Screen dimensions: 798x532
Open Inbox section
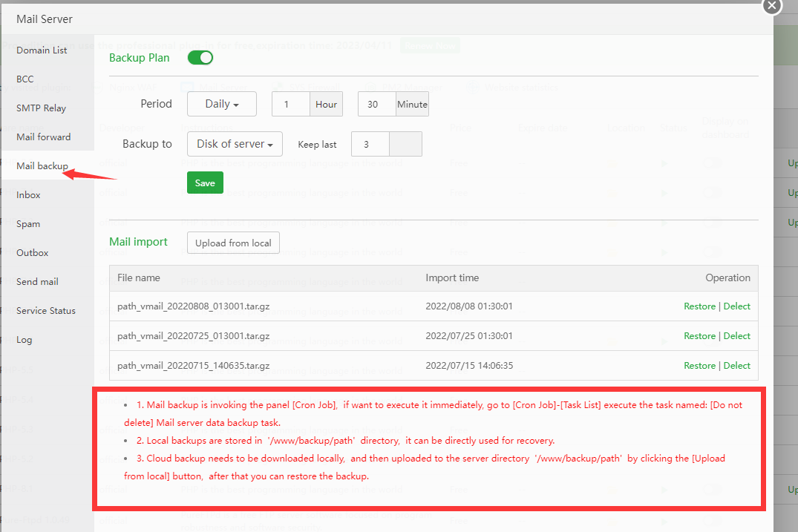coord(28,195)
